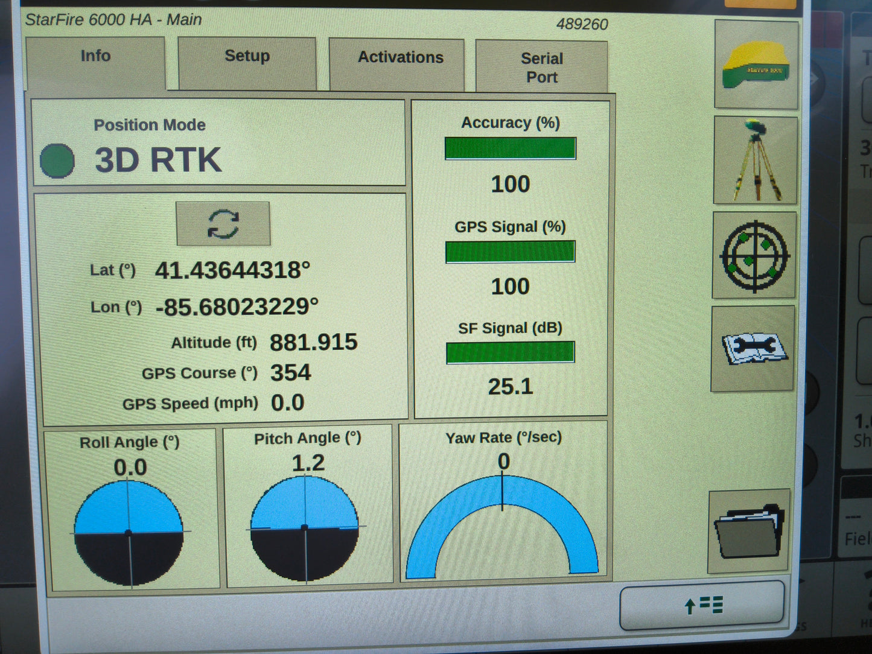
Task: Select the StarFire 6000 HA - Main title
Action: [x=113, y=20]
